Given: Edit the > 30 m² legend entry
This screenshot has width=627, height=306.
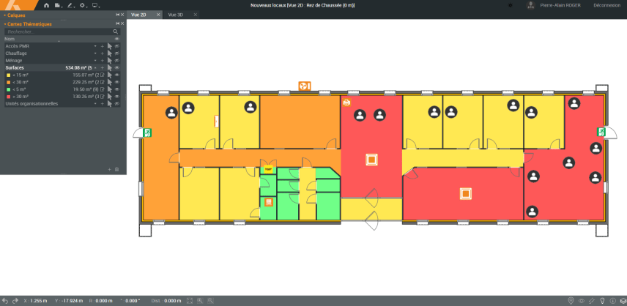Looking at the screenshot, I should pos(102,97).
